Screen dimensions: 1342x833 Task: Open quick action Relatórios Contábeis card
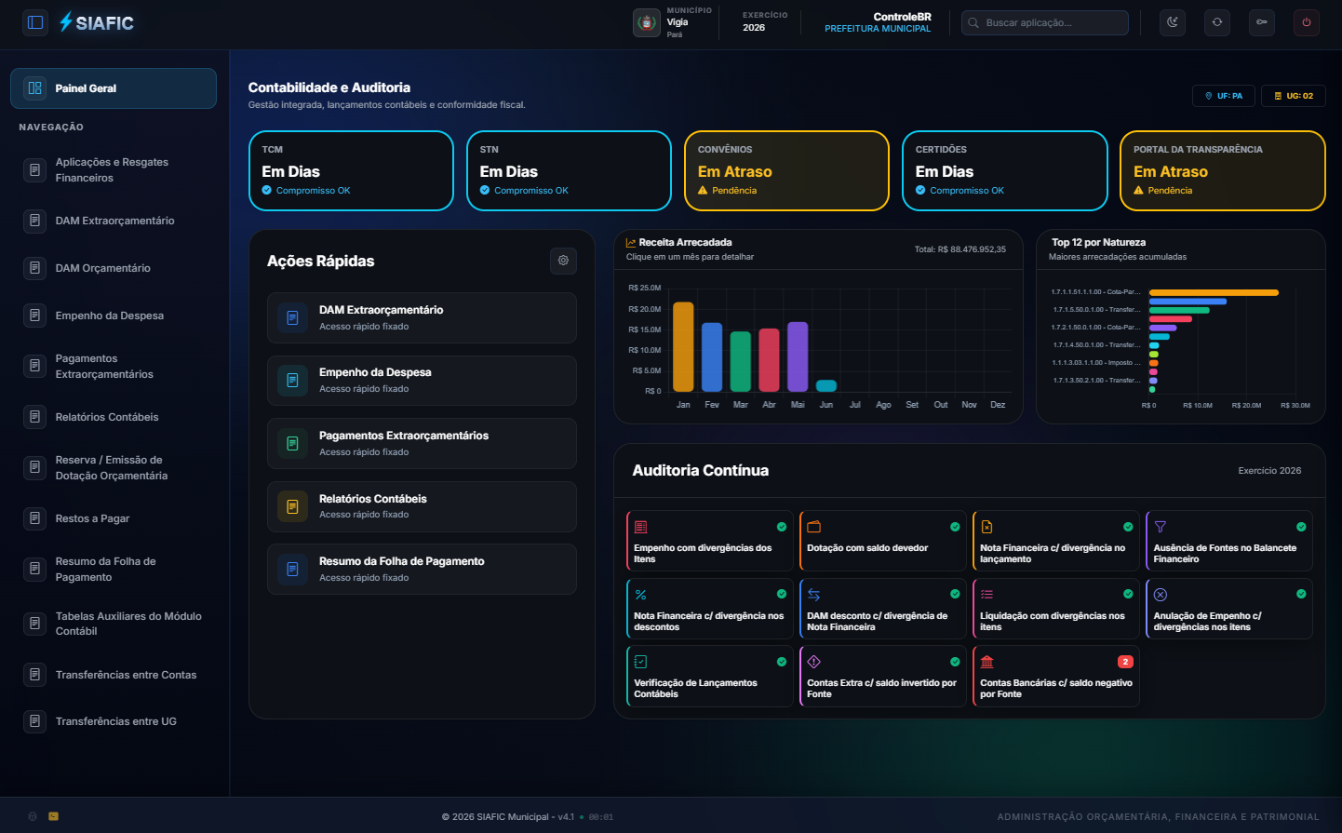pyautogui.click(x=422, y=506)
